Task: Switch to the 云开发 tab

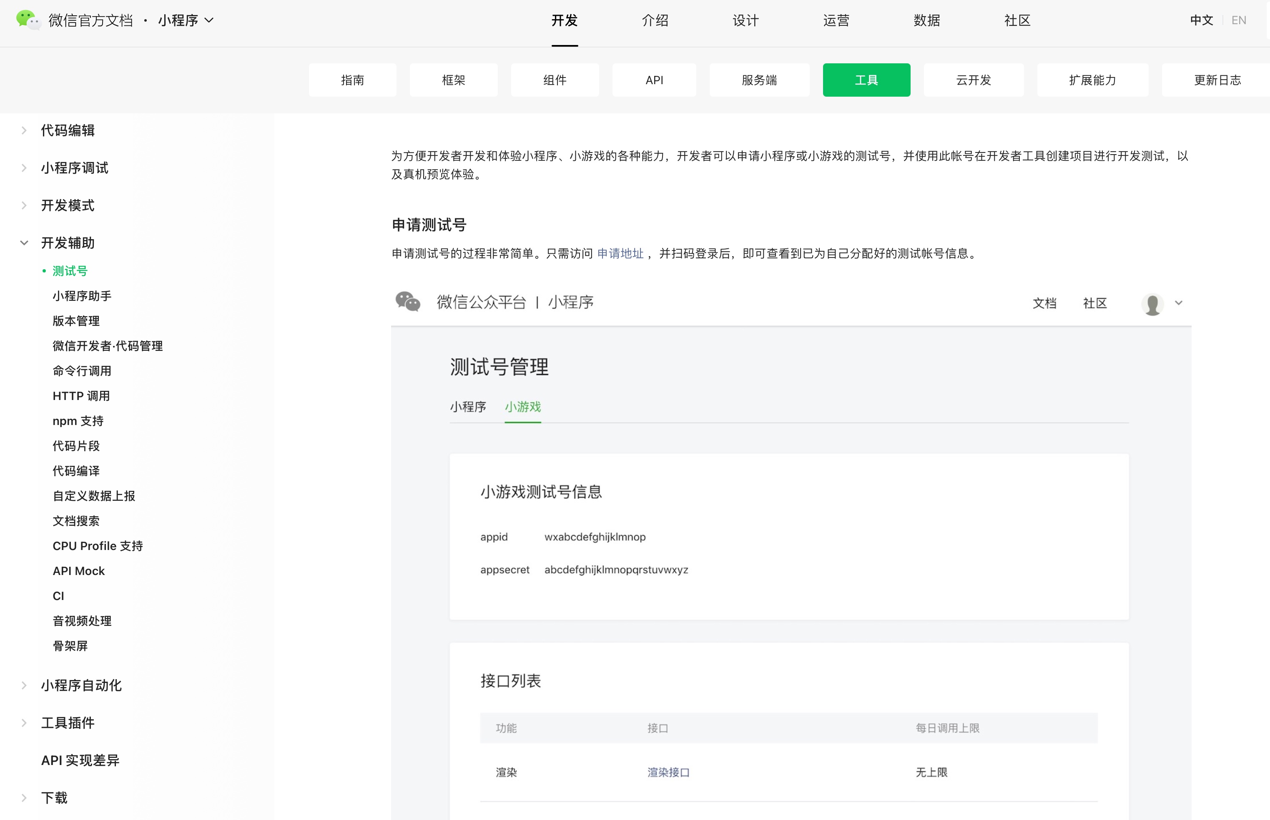Action: (x=973, y=80)
